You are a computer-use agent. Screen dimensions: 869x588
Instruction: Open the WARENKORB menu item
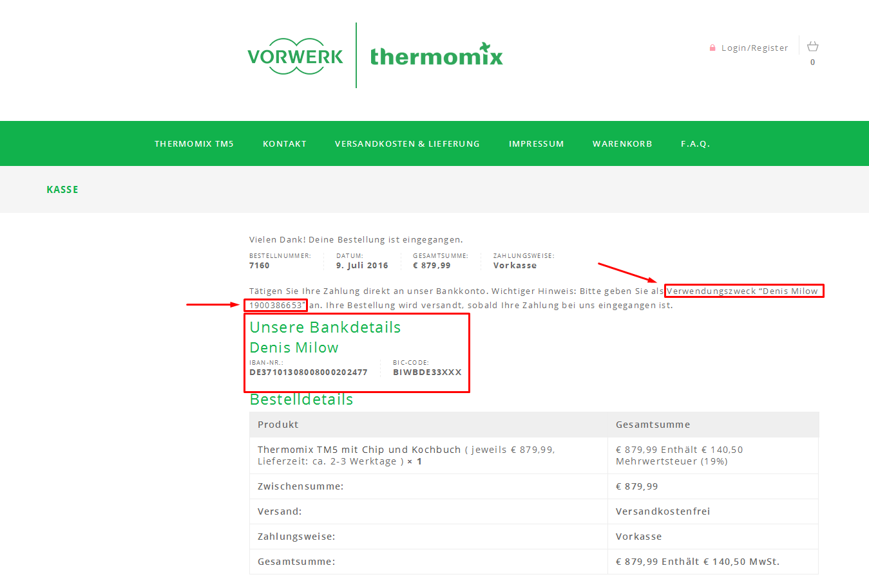pos(622,144)
